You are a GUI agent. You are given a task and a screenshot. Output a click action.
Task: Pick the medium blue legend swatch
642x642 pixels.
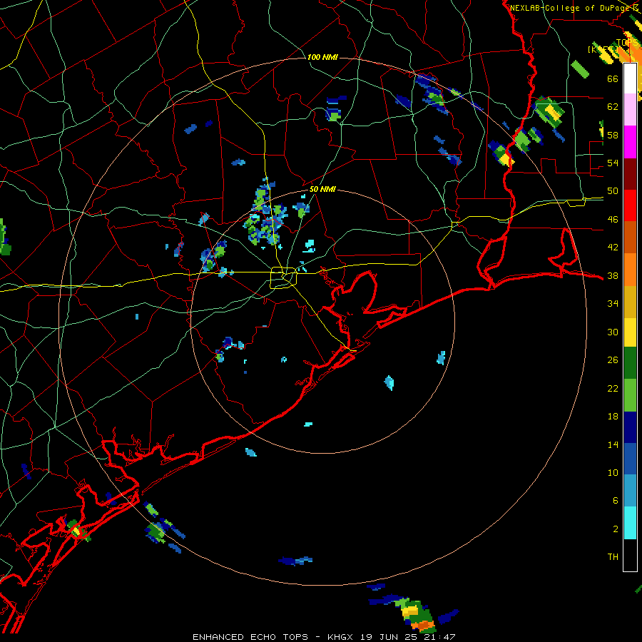630,459
